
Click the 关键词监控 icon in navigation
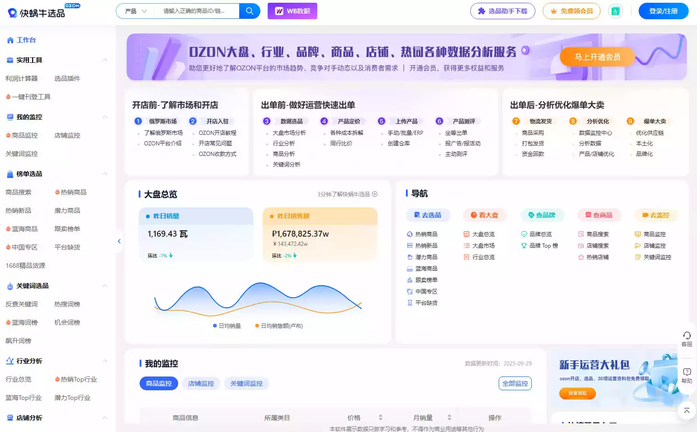(638, 257)
